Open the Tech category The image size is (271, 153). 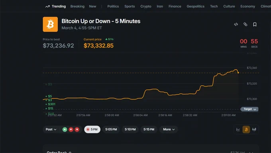pos(214,6)
